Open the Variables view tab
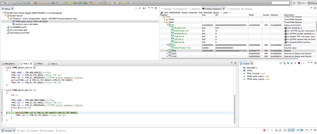The image size is (317, 134). (166, 9)
